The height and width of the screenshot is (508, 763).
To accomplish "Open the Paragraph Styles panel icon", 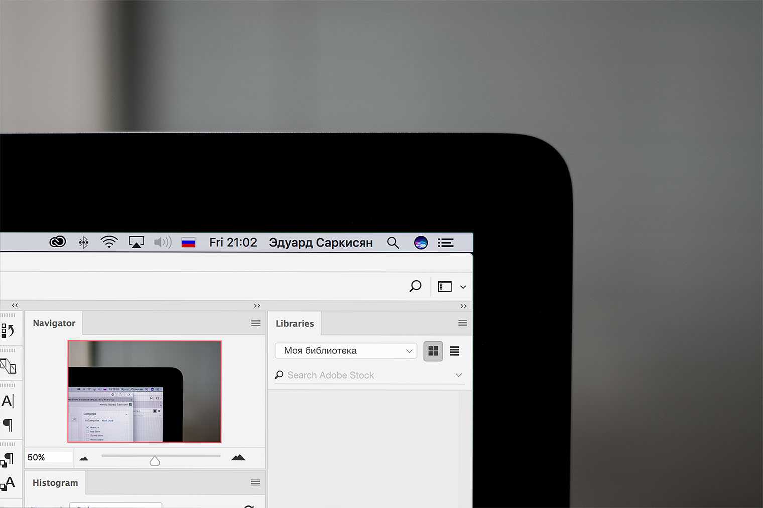I will tap(8, 459).
